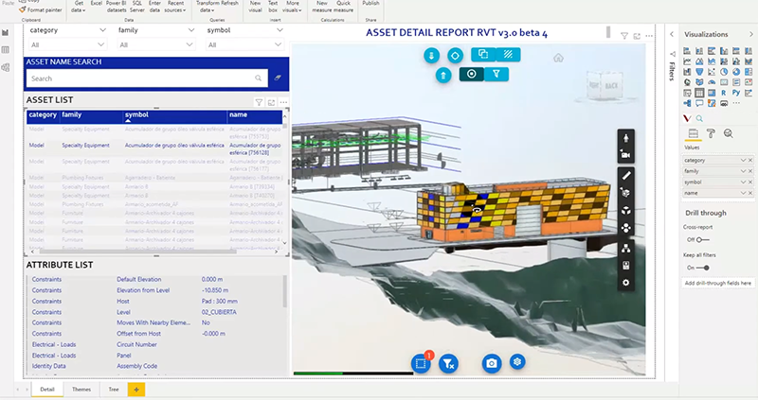Open the Data view in left sidebar

pyautogui.click(x=6, y=50)
